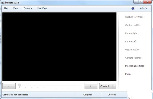This screenshot has width=153, height=99.
Task: Click the plus zoom-in button
Action: 91,86
